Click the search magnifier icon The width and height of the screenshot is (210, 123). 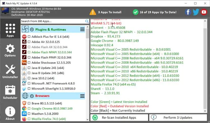coord(87,21)
